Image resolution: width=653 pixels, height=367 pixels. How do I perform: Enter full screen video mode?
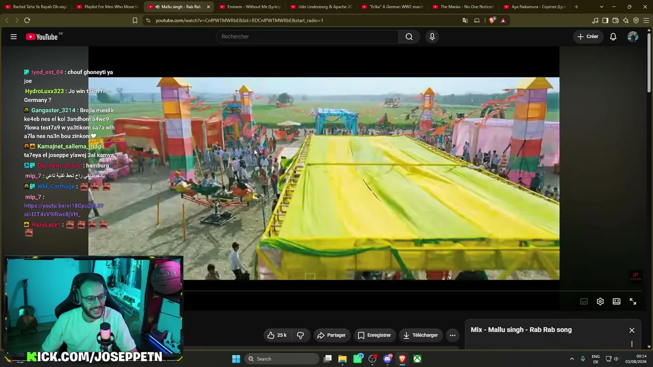(633, 301)
